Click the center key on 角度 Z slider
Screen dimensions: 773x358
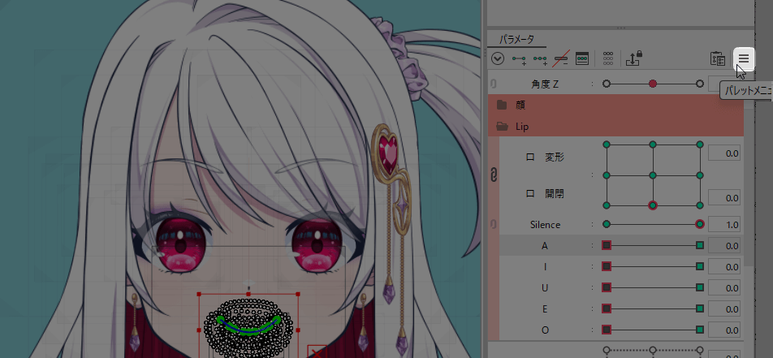point(653,84)
